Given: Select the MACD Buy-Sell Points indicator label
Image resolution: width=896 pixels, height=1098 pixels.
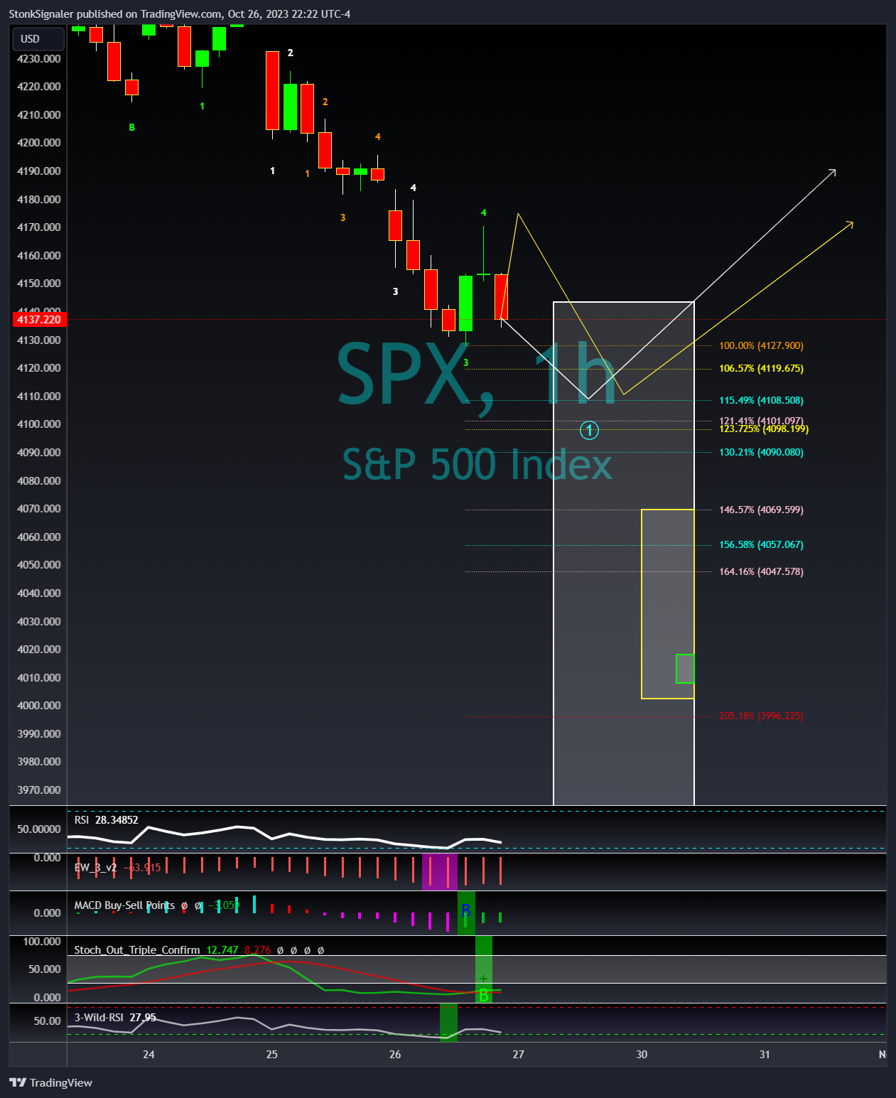Looking at the screenshot, I should [x=124, y=905].
